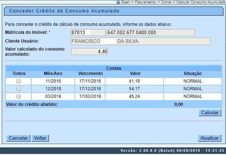Viewport: 226px width, 155px height.
Task: Focus the Matrícula do Imóvel field
Action: tap(87, 33)
